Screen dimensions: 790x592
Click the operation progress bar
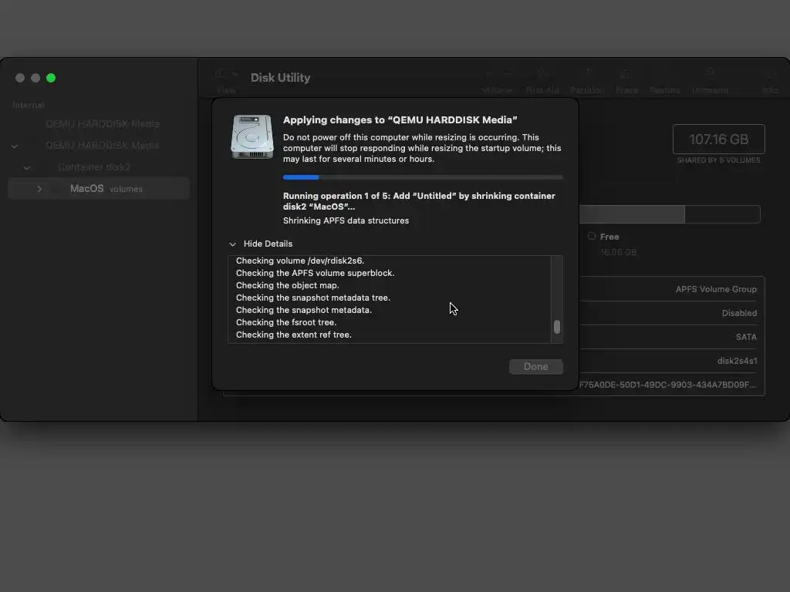[423, 177]
